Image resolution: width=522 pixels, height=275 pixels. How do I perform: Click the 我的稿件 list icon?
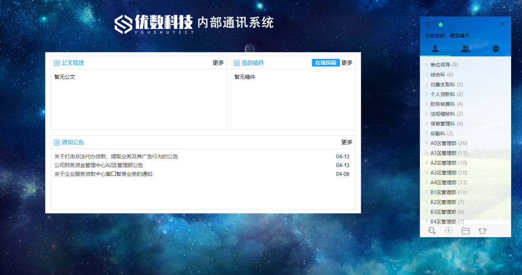click(237, 63)
